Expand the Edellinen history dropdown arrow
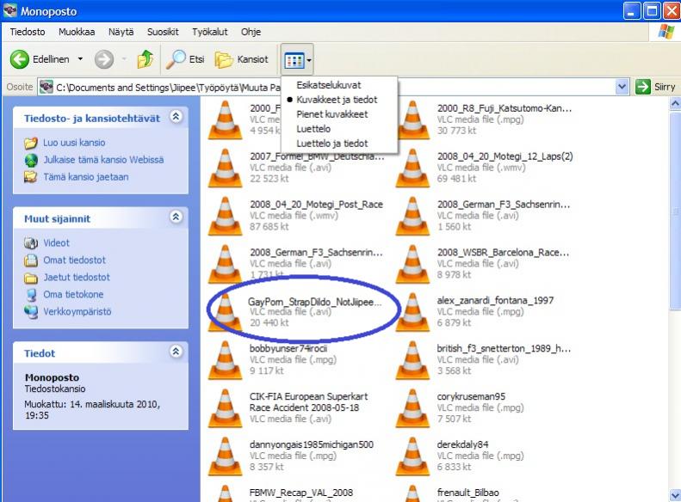This screenshot has width=681, height=502. 80,59
